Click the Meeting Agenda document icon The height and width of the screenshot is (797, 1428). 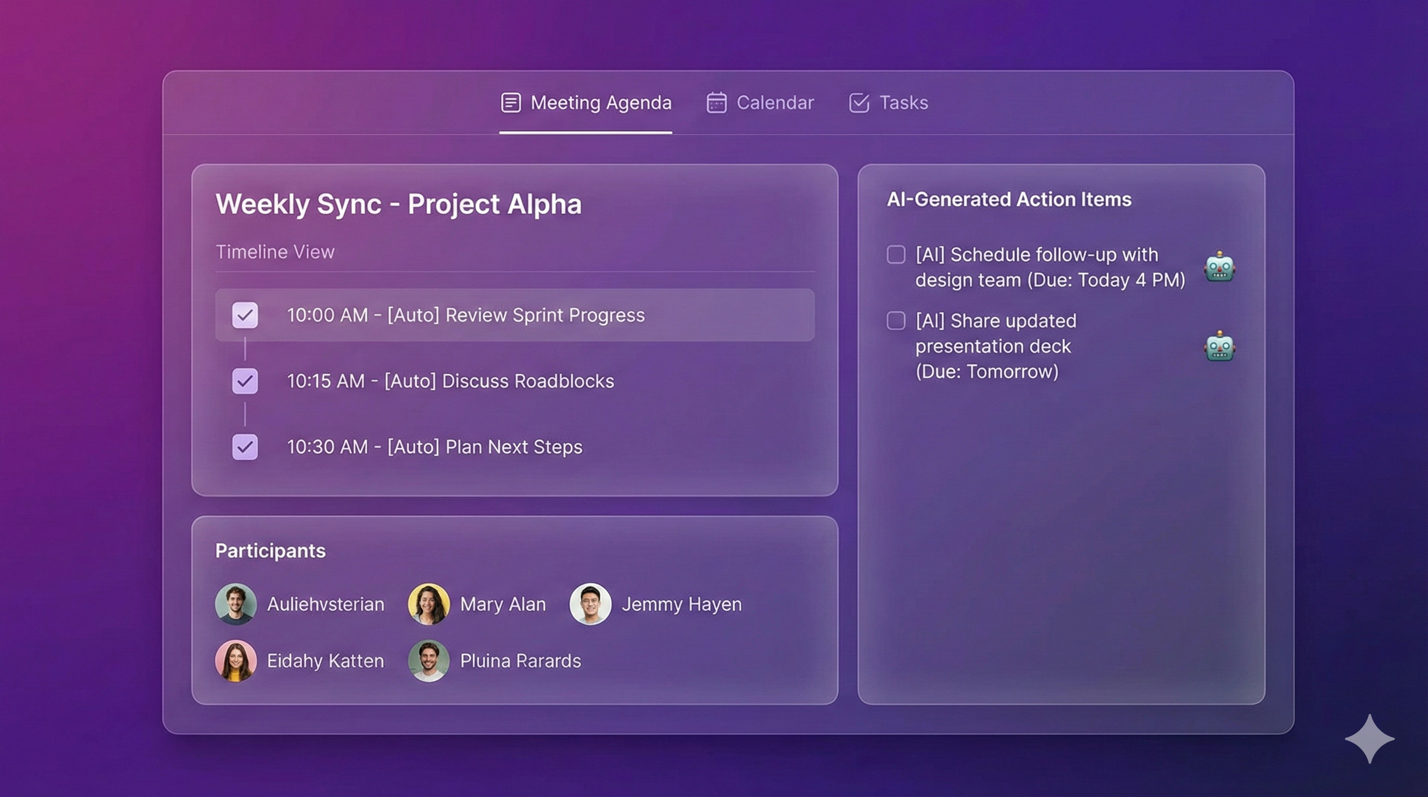pyautogui.click(x=511, y=103)
